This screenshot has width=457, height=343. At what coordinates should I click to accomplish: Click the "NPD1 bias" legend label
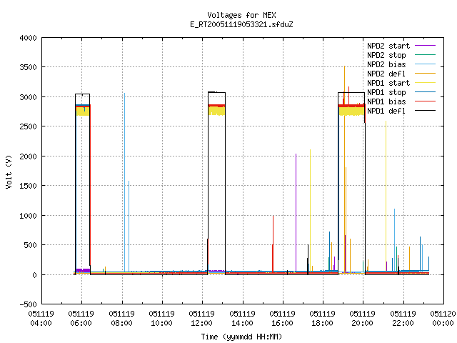tap(386, 101)
